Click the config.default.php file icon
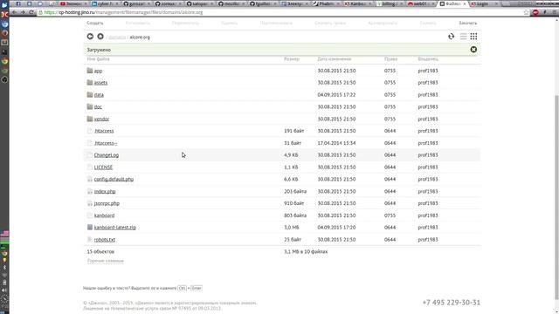 (x=90, y=179)
